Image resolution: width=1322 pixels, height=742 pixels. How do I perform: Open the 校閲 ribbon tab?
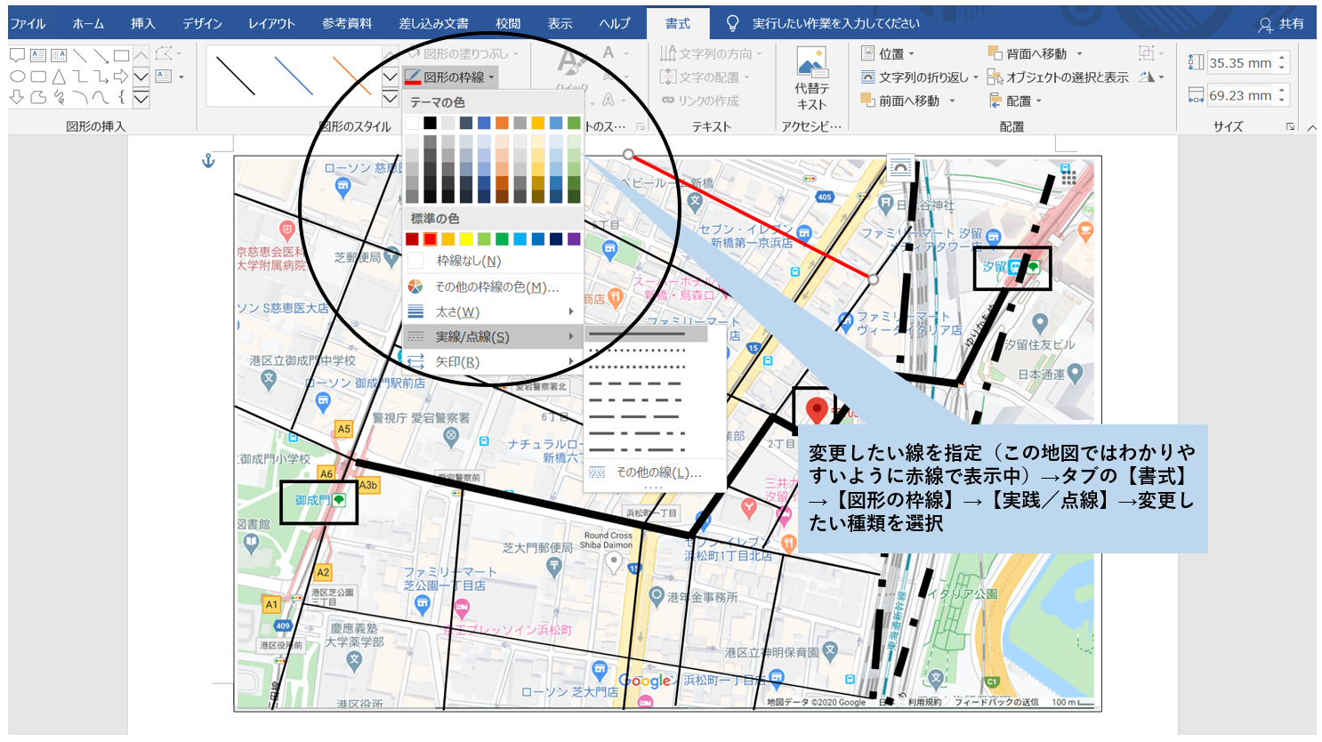point(508,24)
